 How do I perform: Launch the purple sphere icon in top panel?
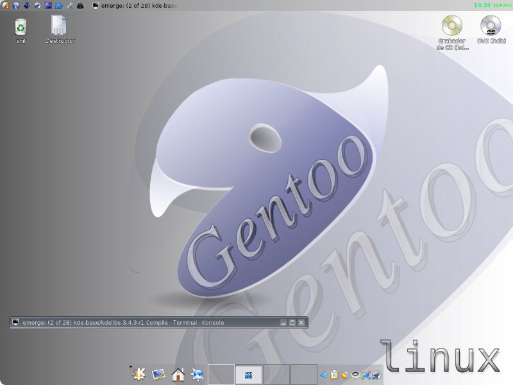coord(48,5)
